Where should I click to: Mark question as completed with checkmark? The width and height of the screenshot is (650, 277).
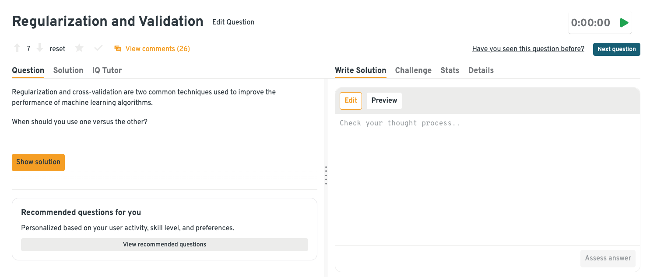point(98,48)
